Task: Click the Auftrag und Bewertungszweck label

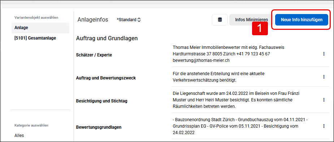Action: point(106,78)
